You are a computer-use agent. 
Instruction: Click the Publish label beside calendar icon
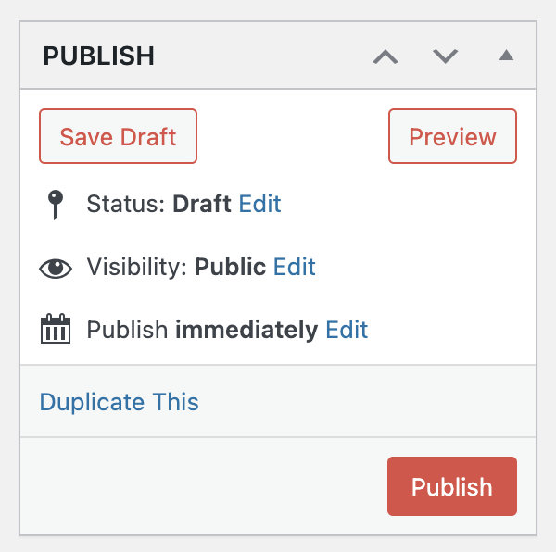[127, 330]
